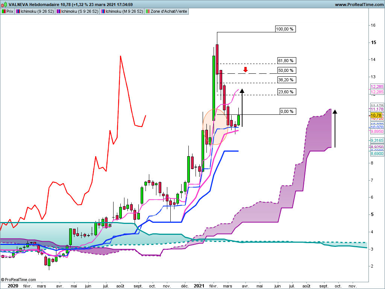The image size is (385, 289).
Task: Open Ichimoku (M 9 26 52) indicator legend
Action: tap(122, 11)
